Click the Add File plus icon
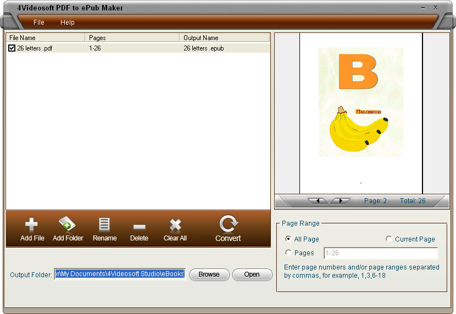The height and width of the screenshot is (314, 456). pos(32,225)
